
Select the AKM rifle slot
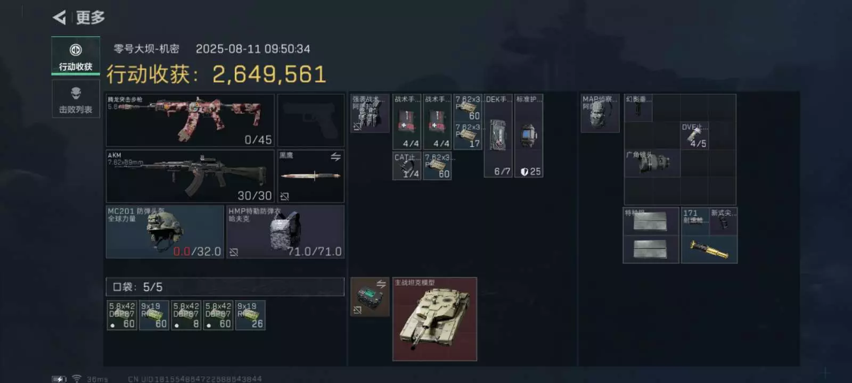tap(190, 176)
